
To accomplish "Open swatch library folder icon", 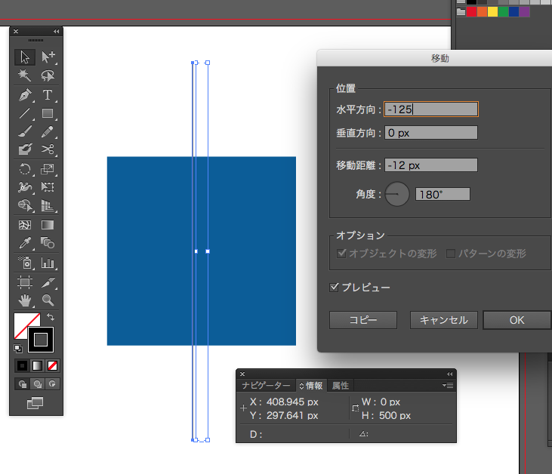I will pos(461,11).
